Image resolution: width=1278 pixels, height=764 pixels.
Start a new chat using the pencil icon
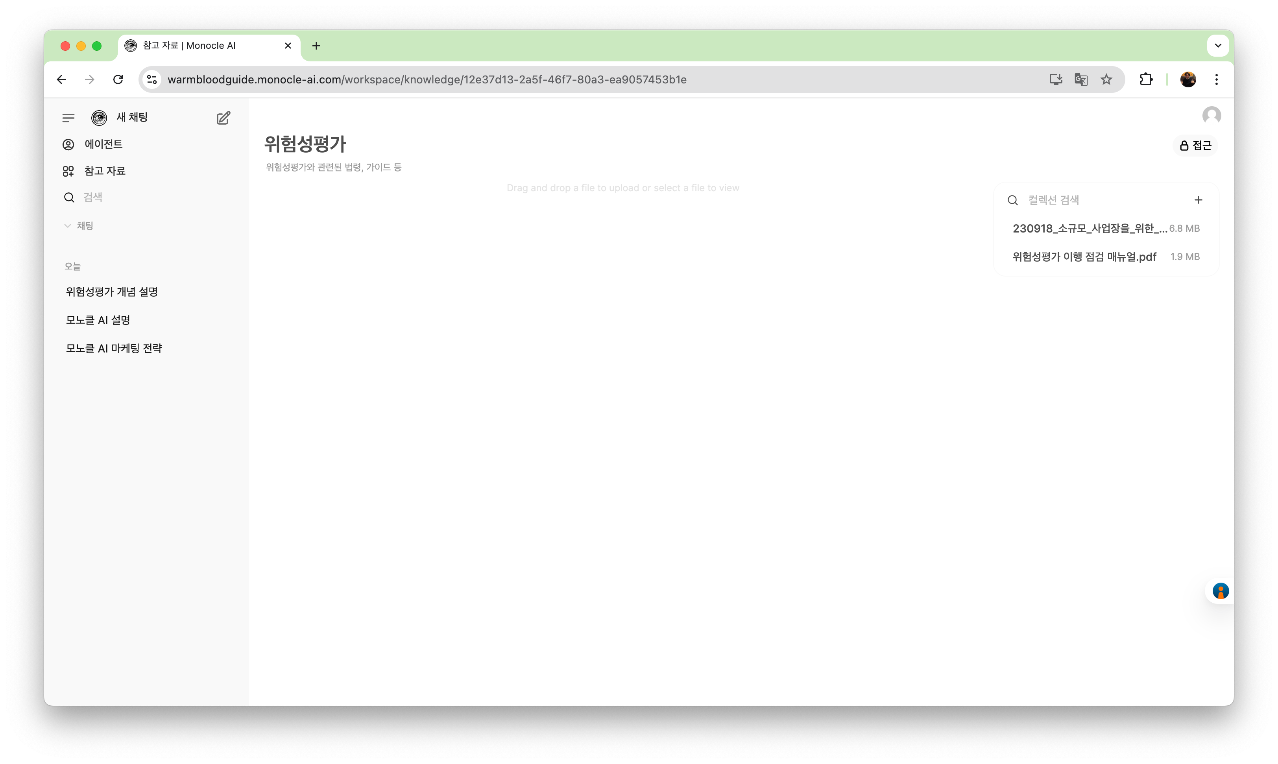point(223,117)
